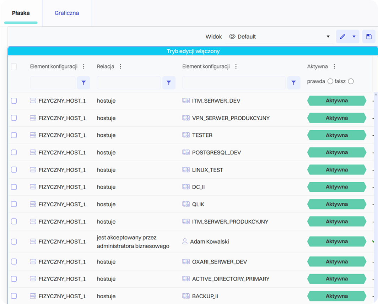Tick the select-all checkbox in table header
The image size is (378, 304).
14,66
